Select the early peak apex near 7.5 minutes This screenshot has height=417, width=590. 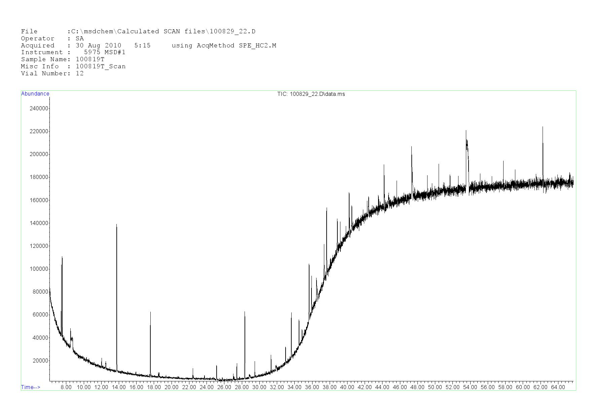[x=62, y=257]
